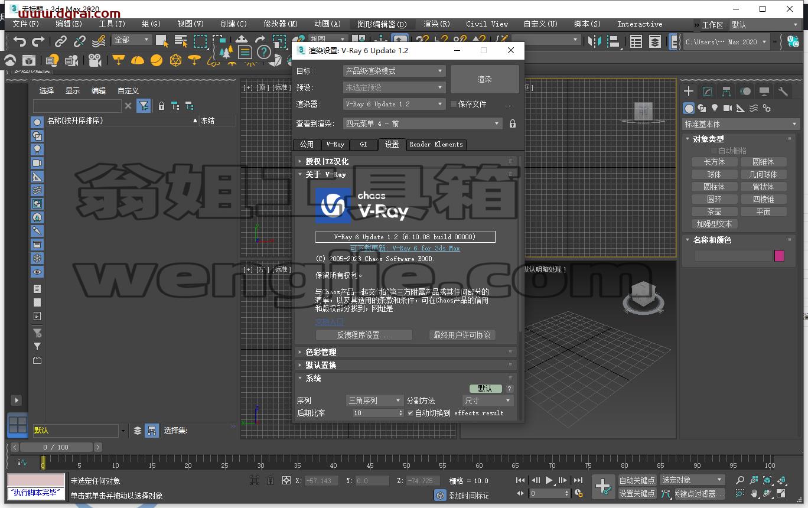This screenshot has height=508, width=808.
Task: Click the time slider showing 0 / 100
Action: [56, 447]
